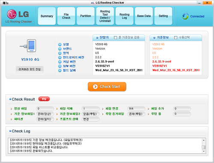Screen dimensions: 214x163
Task: Click the Connected status icon
Action: [x=185, y=16]
